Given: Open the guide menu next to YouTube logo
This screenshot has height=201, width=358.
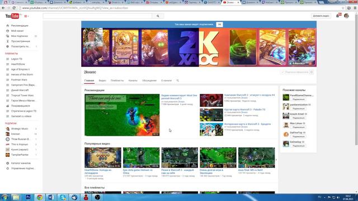Looking at the screenshot, I should click(x=26, y=16).
